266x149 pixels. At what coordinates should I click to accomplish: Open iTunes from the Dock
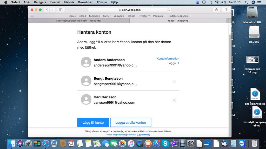coord(131,144)
